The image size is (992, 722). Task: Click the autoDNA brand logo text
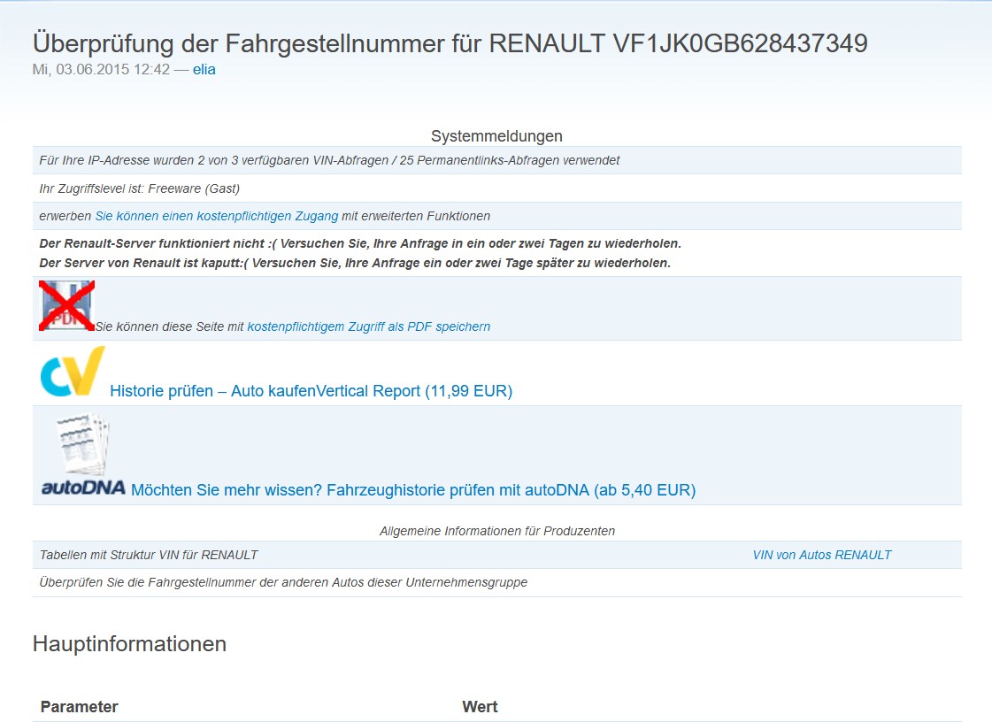click(83, 488)
